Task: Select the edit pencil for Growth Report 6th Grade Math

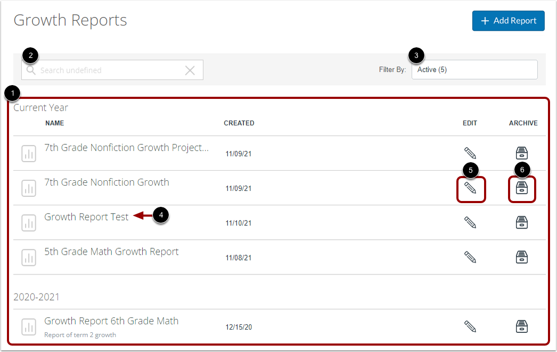Action: (x=471, y=326)
